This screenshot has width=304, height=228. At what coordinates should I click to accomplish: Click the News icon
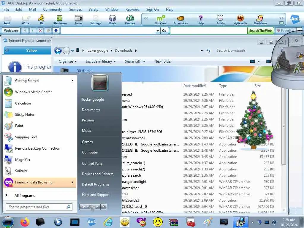78,20
